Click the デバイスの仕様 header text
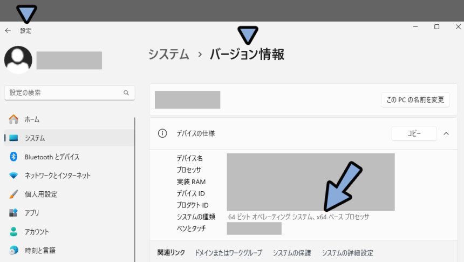Screen dimensions: 464x262 point(196,133)
